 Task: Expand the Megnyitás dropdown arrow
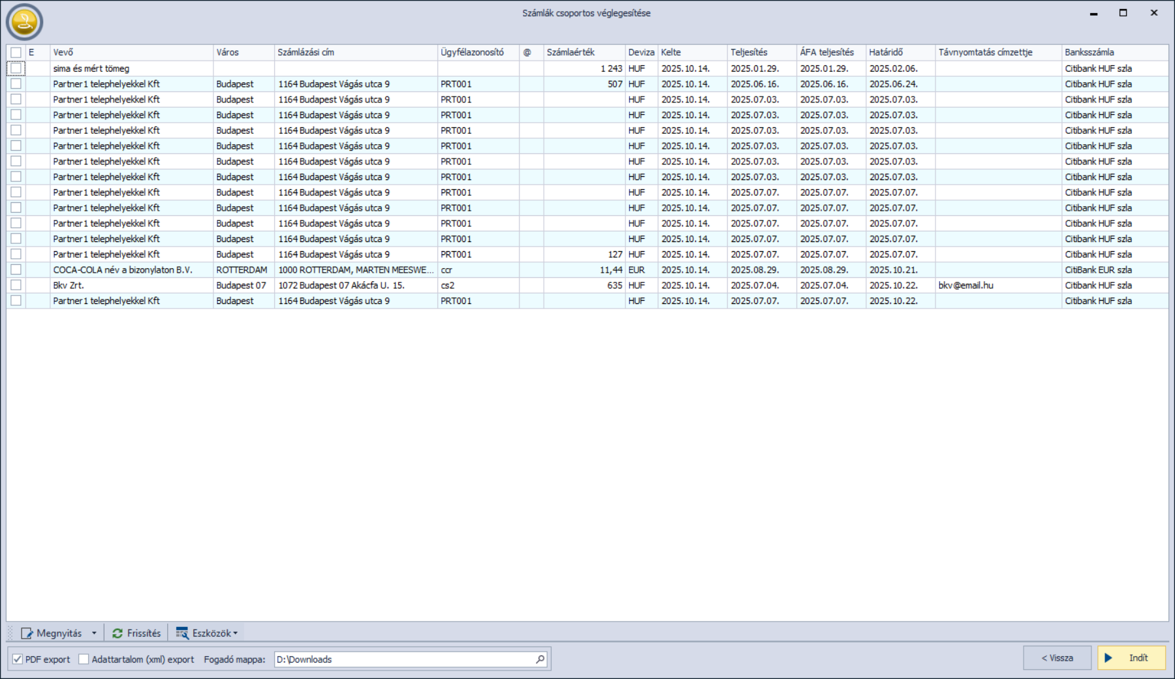click(94, 633)
